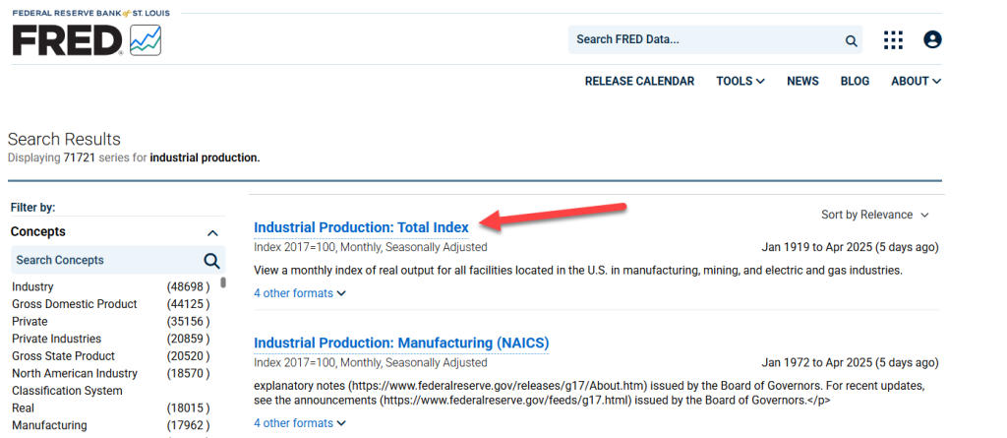Open the Sort by Relevance dropdown
This screenshot has width=1007, height=438.
[x=874, y=215]
